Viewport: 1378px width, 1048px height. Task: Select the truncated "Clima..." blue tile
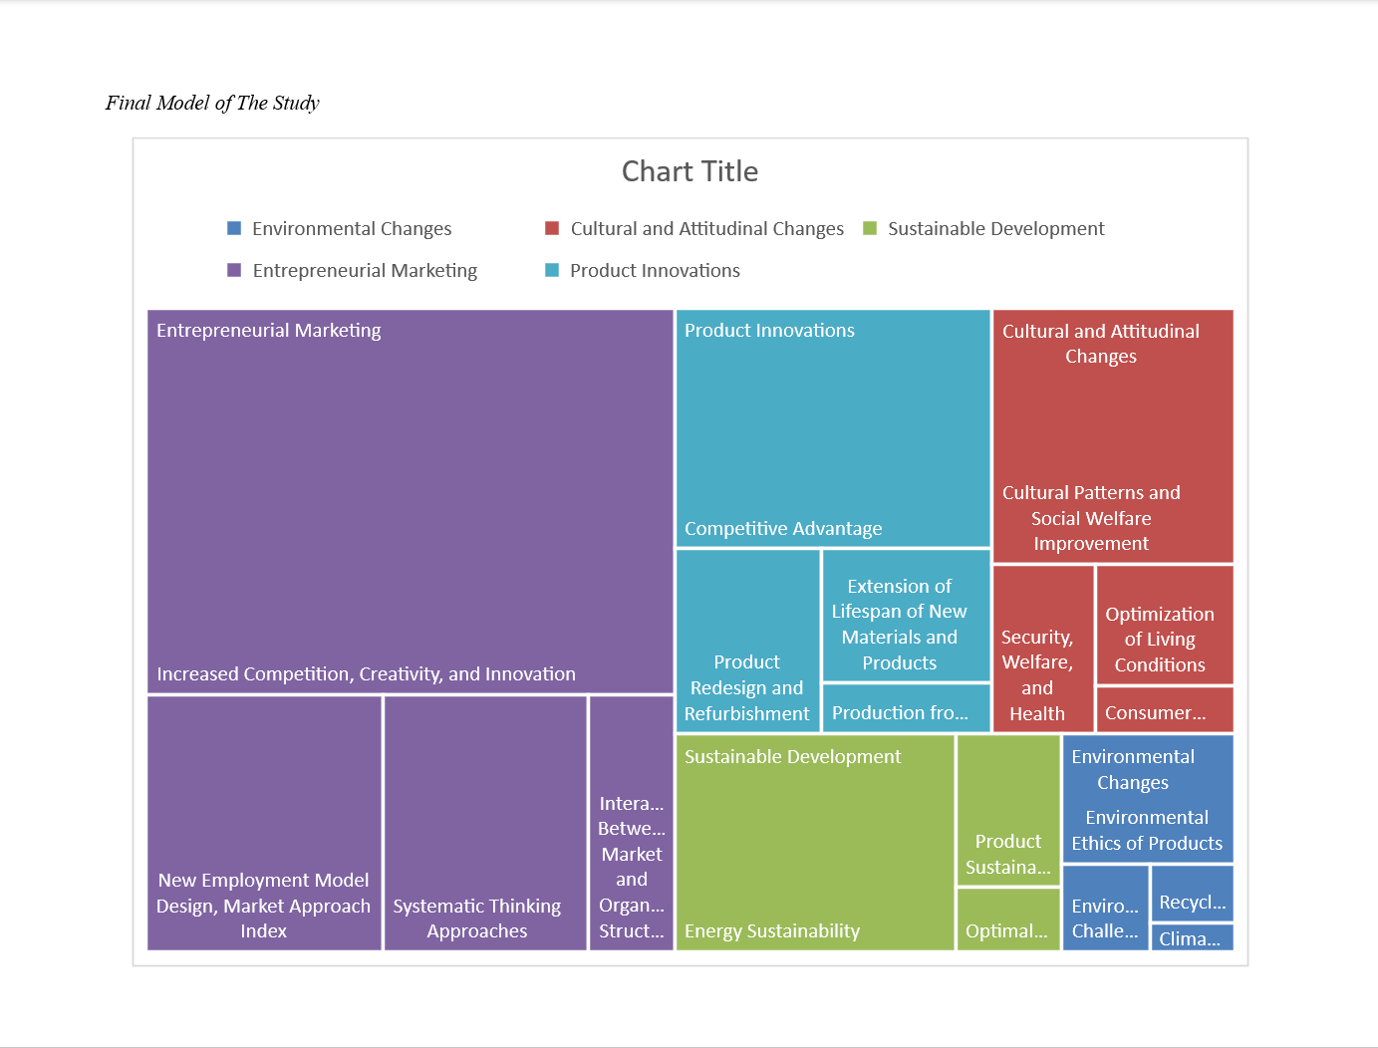1192,937
